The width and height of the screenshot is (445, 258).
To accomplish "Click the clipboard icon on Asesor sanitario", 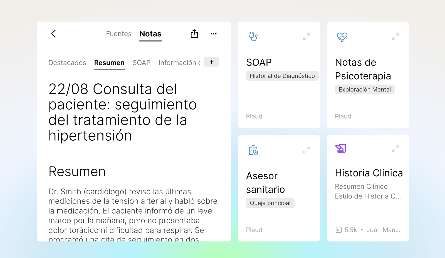I will (253, 150).
